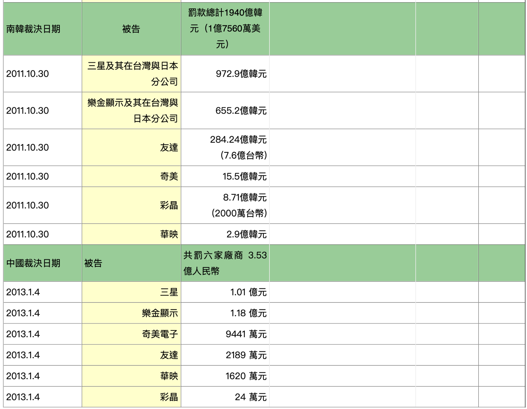This screenshot has height=409, width=527.
Task: Select the 罰款總計1940億韓元 header cell
Action: 225,29
